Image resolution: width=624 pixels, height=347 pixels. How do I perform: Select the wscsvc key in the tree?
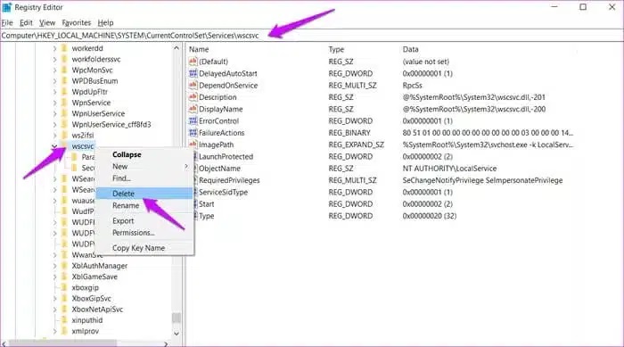coord(83,146)
